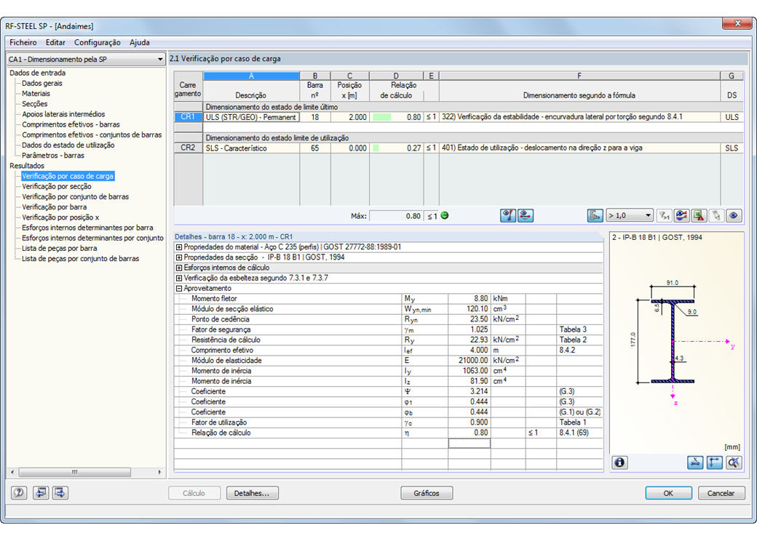
Task: Click the green 0.27 ratio bar in CR2 row
Action: (x=376, y=148)
